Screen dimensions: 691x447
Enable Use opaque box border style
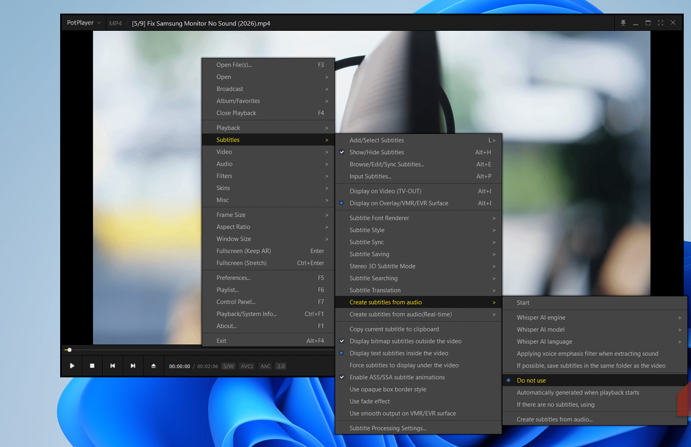tap(418, 389)
